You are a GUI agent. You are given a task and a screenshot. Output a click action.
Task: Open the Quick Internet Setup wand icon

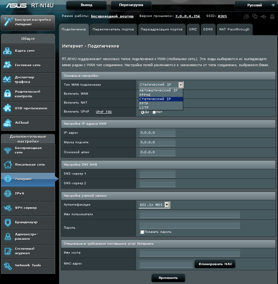point(8,21)
